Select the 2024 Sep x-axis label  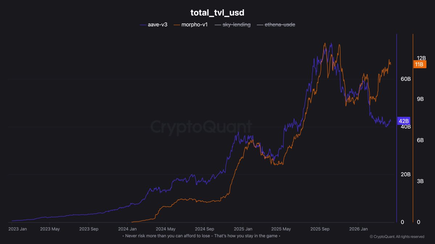204,229
